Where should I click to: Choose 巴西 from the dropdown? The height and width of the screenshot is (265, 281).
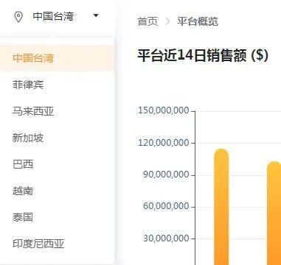pyautogui.click(x=57, y=164)
